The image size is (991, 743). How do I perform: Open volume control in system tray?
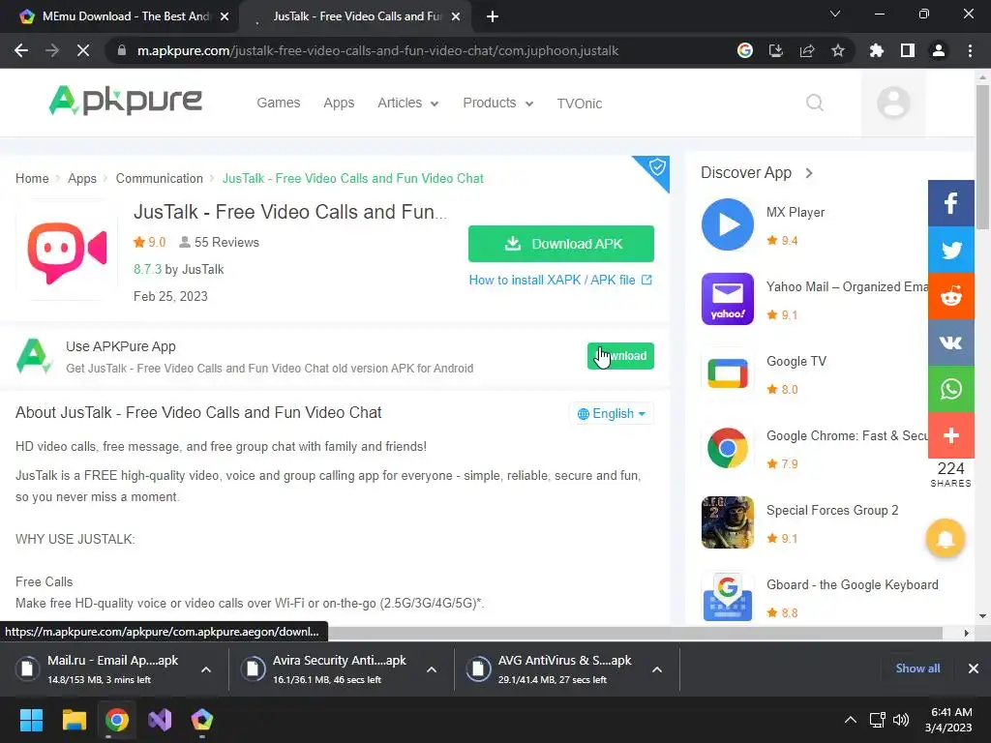[x=901, y=720]
